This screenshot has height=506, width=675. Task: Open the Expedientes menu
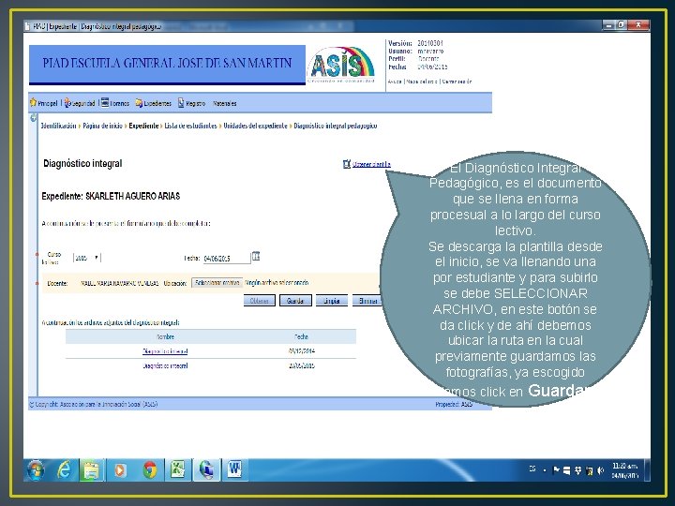(x=157, y=103)
